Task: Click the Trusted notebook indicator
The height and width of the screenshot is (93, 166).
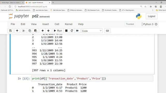Action: [130, 24]
